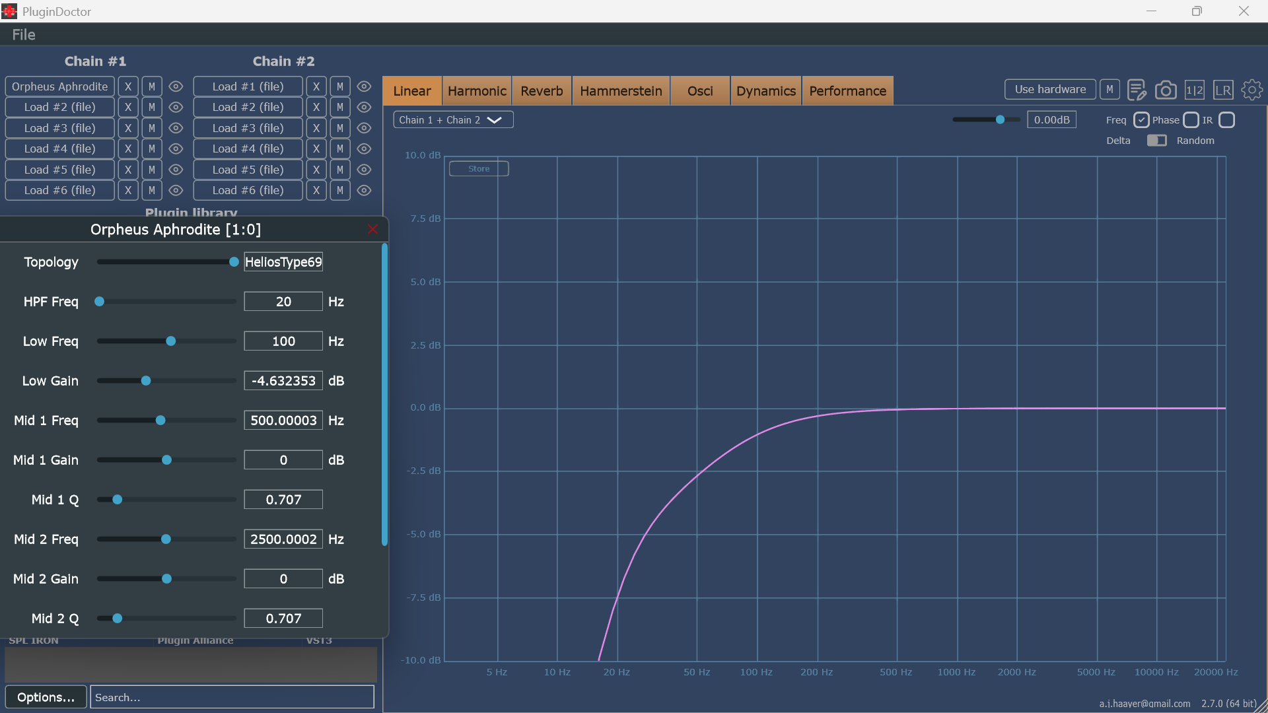This screenshot has height=713, width=1268.
Task: Click the M button beside Use hardware
Action: point(1109,89)
